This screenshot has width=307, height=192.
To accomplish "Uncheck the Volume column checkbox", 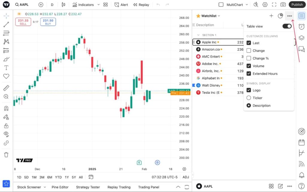I will pyautogui.click(x=249, y=66).
